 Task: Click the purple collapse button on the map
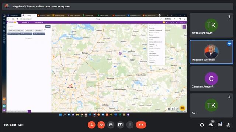184,27
